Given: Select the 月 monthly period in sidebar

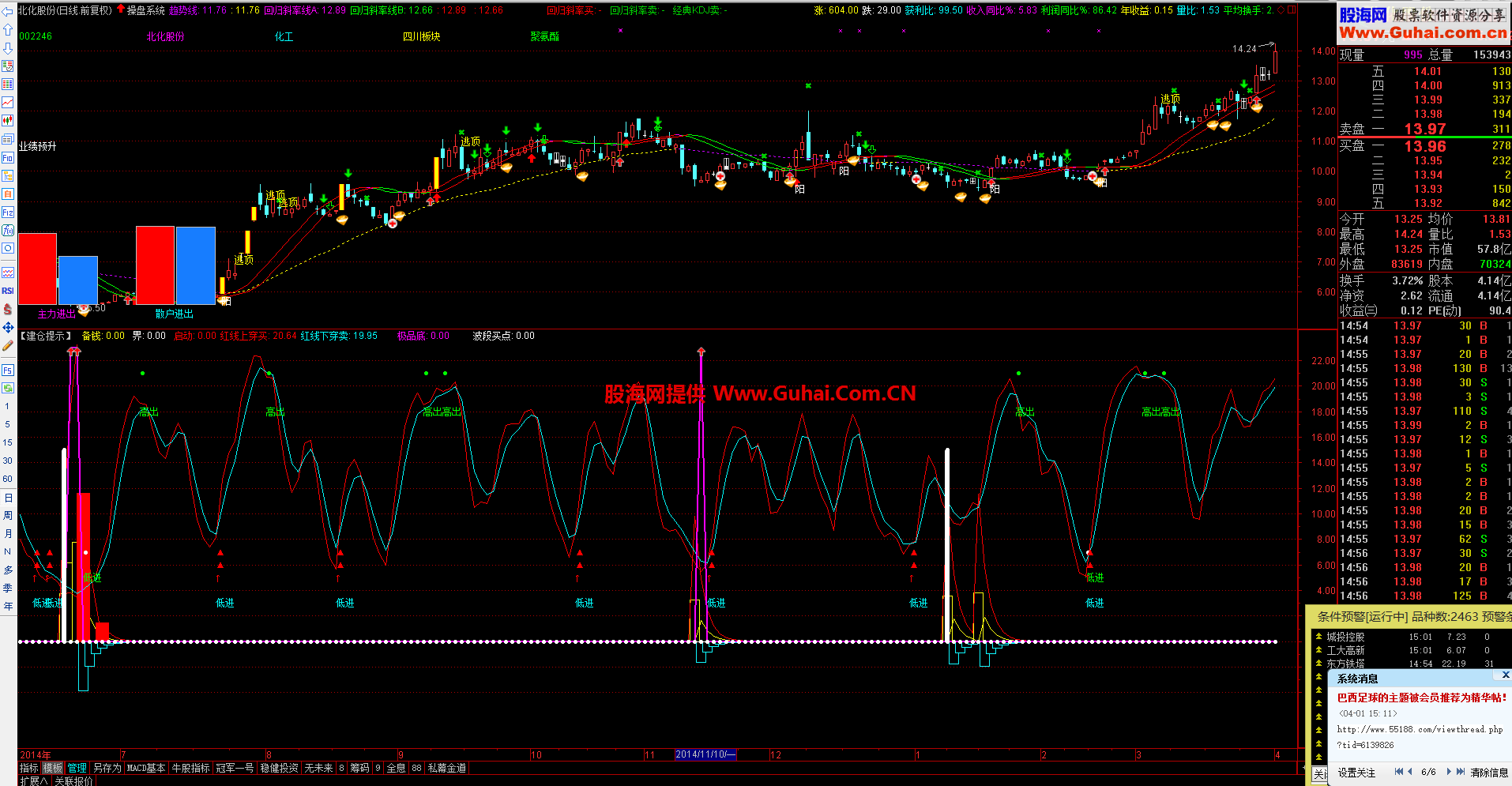Looking at the screenshot, I should pyautogui.click(x=8, y=534).
